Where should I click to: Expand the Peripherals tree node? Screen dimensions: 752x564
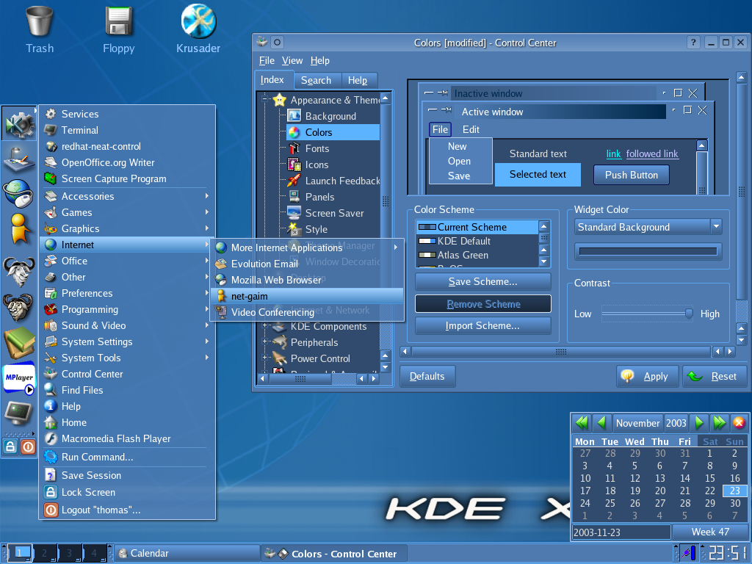pos(264,341)
